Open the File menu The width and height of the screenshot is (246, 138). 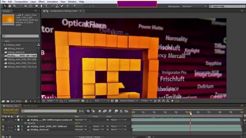point(3,2)
